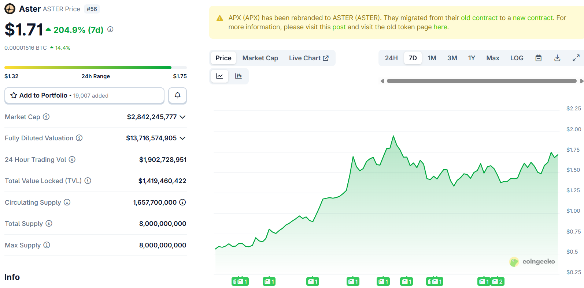Click the yellow warning triangle icon
This screenshot has width=584, height=288.
point(220,18)
